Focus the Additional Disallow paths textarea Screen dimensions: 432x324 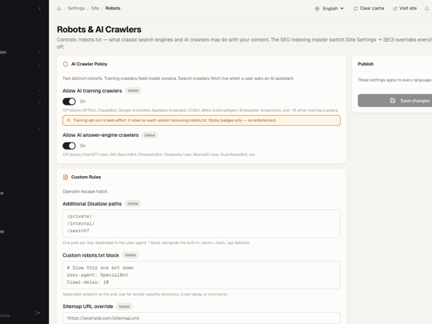pyautogui.click(x=202, y=223)
